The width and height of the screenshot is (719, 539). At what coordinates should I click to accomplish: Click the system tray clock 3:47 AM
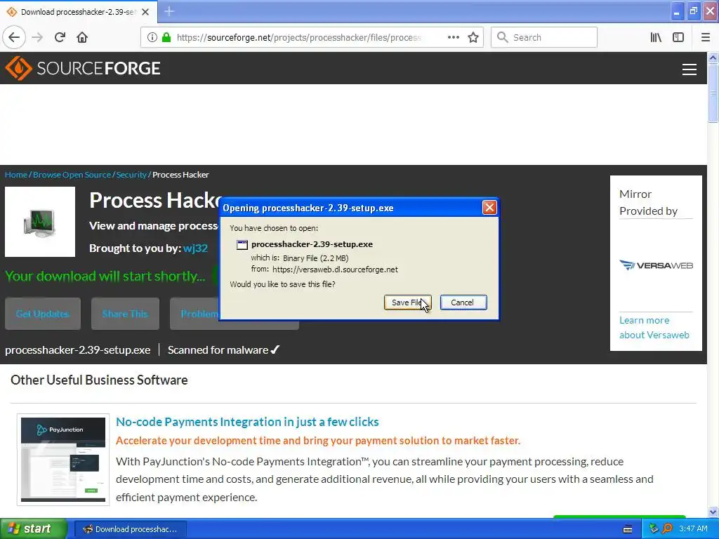693,528
